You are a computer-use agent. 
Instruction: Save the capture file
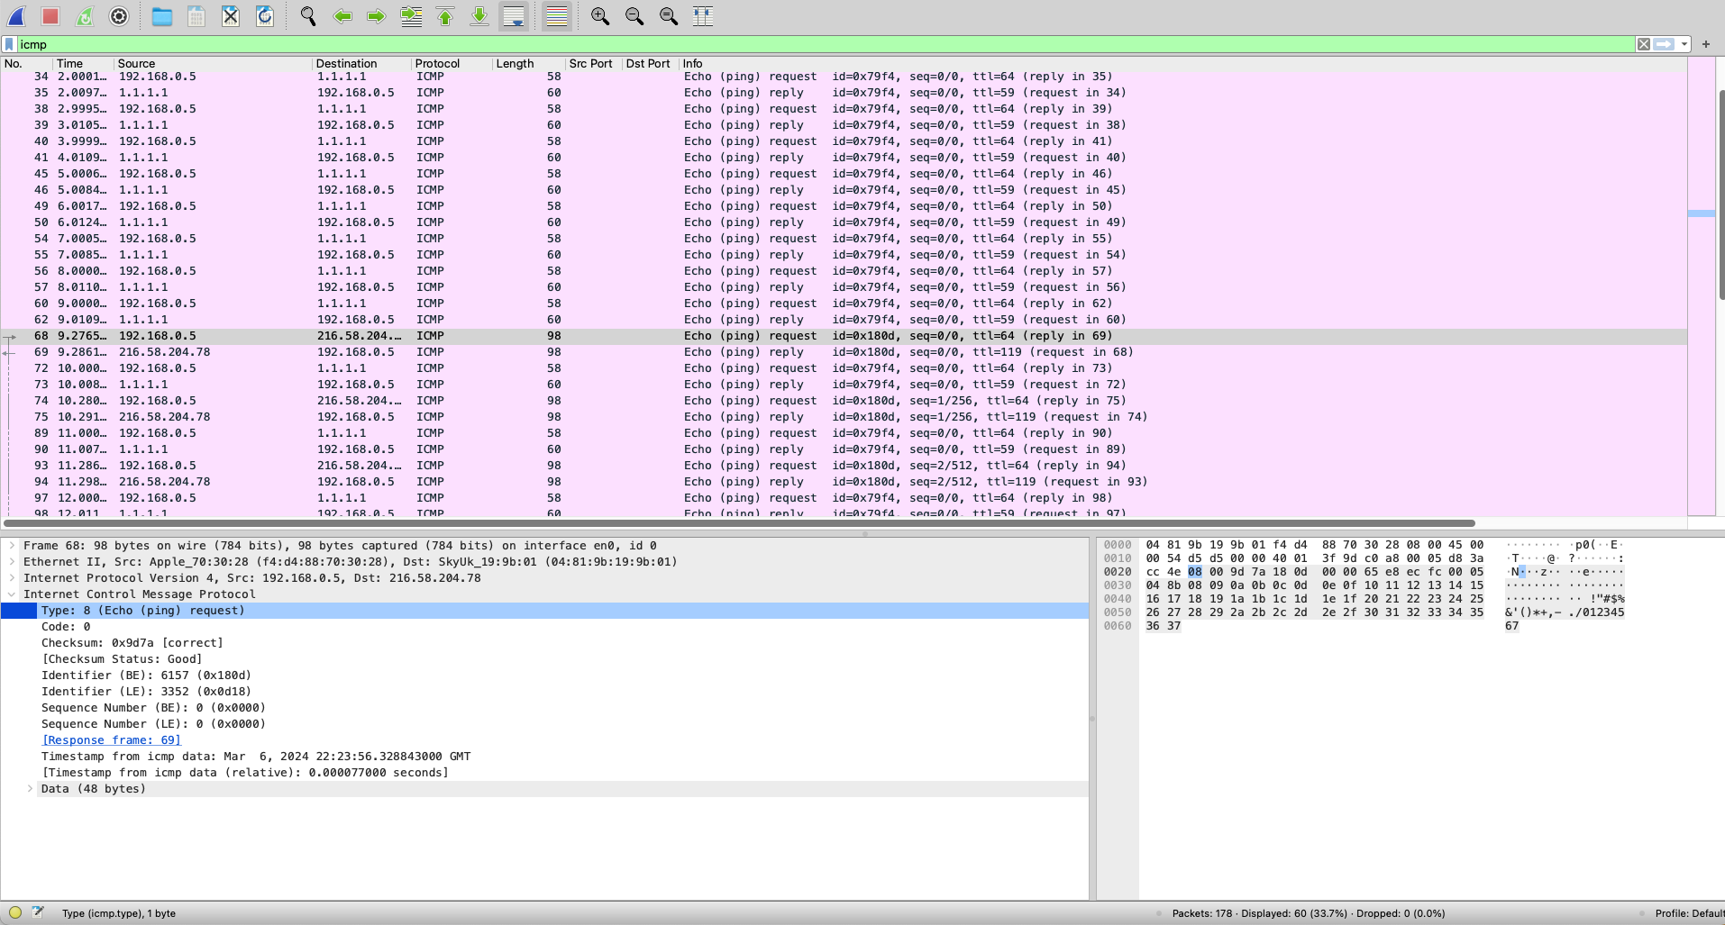[x=196, y=16]
